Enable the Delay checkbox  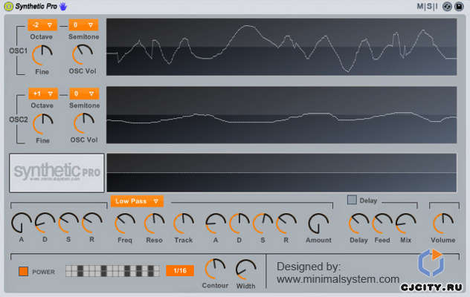pos(352,200)
